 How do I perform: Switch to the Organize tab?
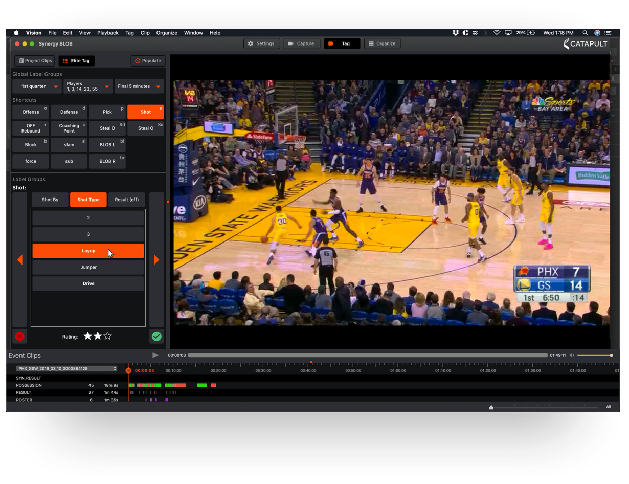[x=382, y=43]
